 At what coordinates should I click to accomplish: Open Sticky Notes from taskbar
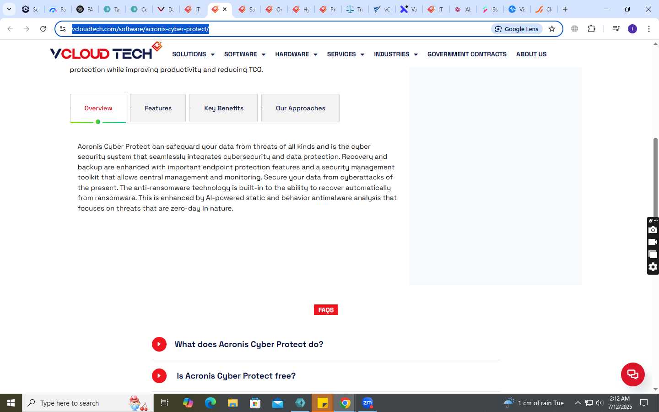pyautogui.click(x=323, y=403)
